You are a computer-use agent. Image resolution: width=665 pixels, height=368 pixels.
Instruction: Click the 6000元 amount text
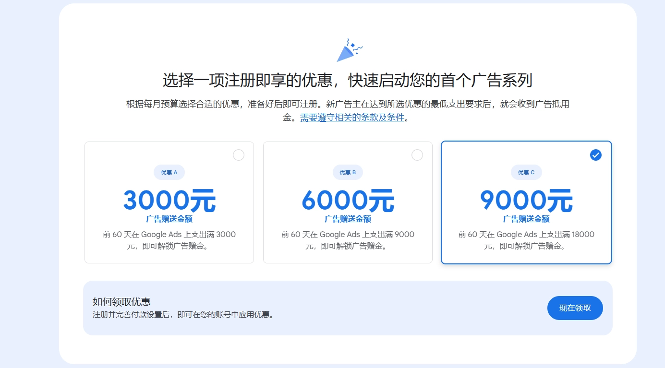348,201
